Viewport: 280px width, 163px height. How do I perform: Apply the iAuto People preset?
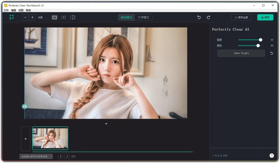[x=241, y=53]
